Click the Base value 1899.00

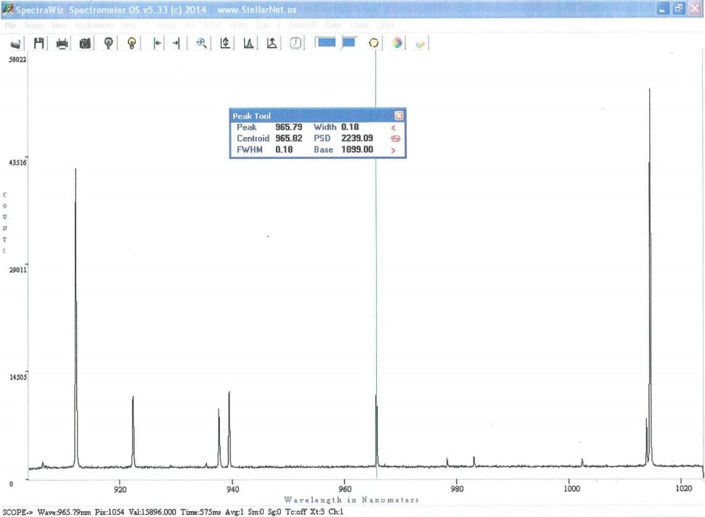point(357,149)
